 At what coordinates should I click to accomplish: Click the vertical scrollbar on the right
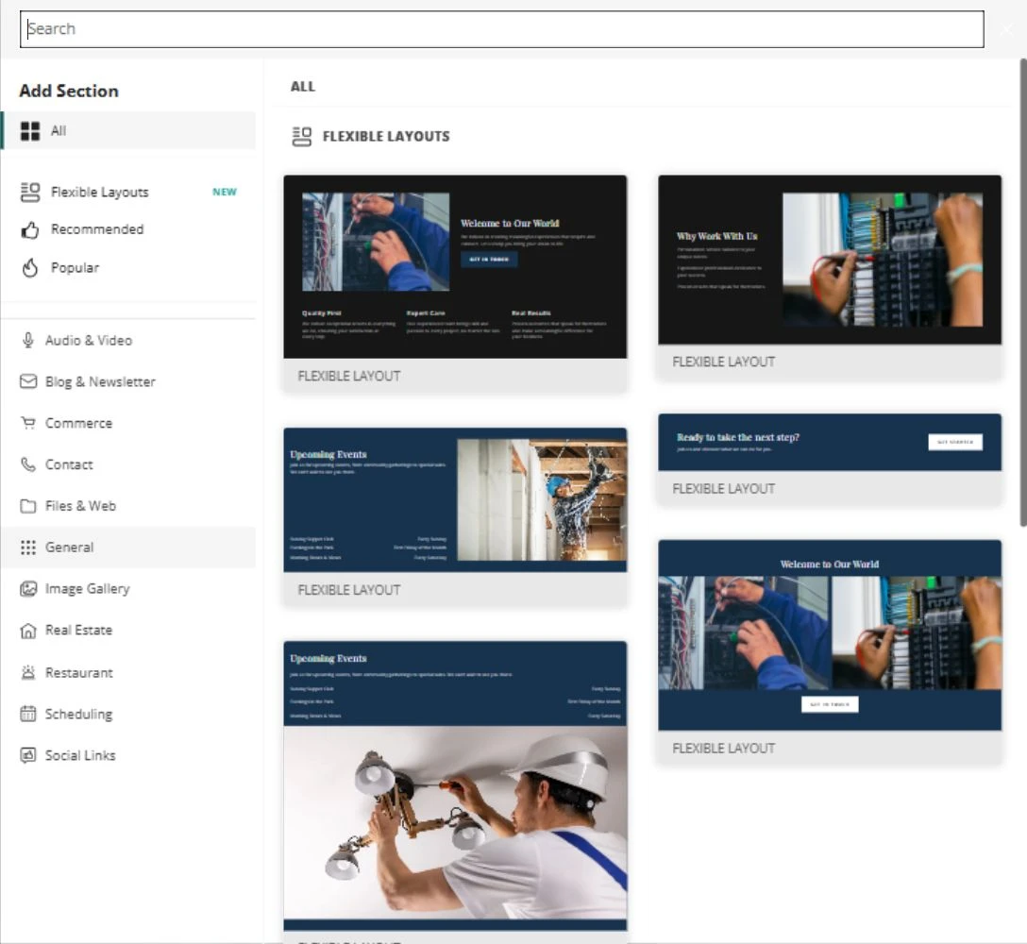click(1022, 293)
